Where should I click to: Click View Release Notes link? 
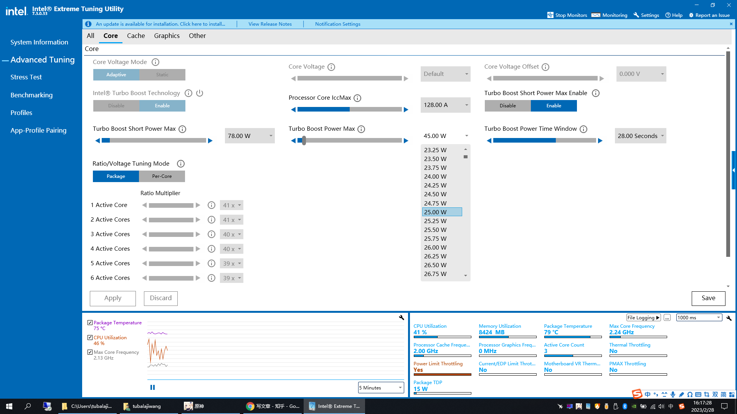click(x=270, y=24)
